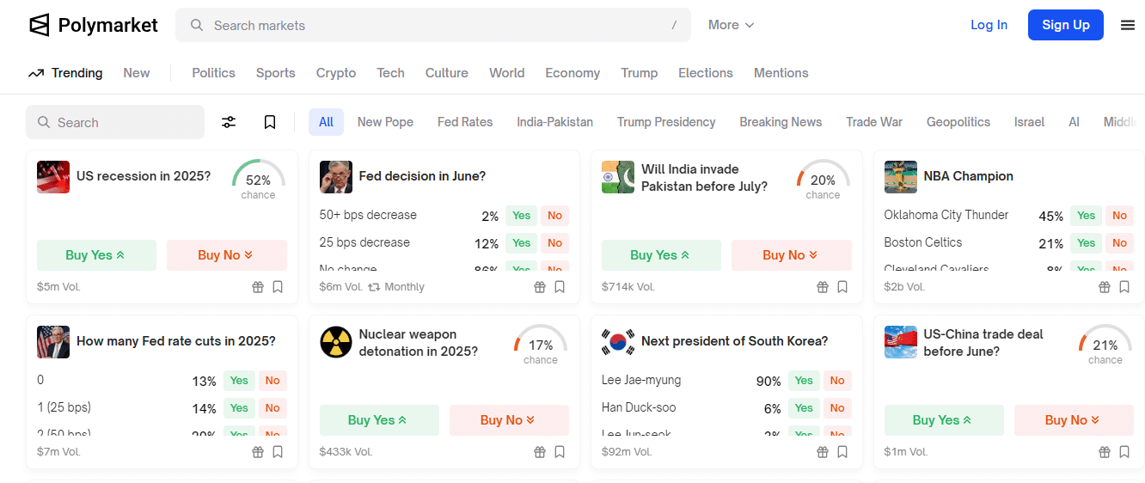Click the bookmark filter icon beside Search
The width and height of the screenshot is (1145, 483).
click(270, 122)
